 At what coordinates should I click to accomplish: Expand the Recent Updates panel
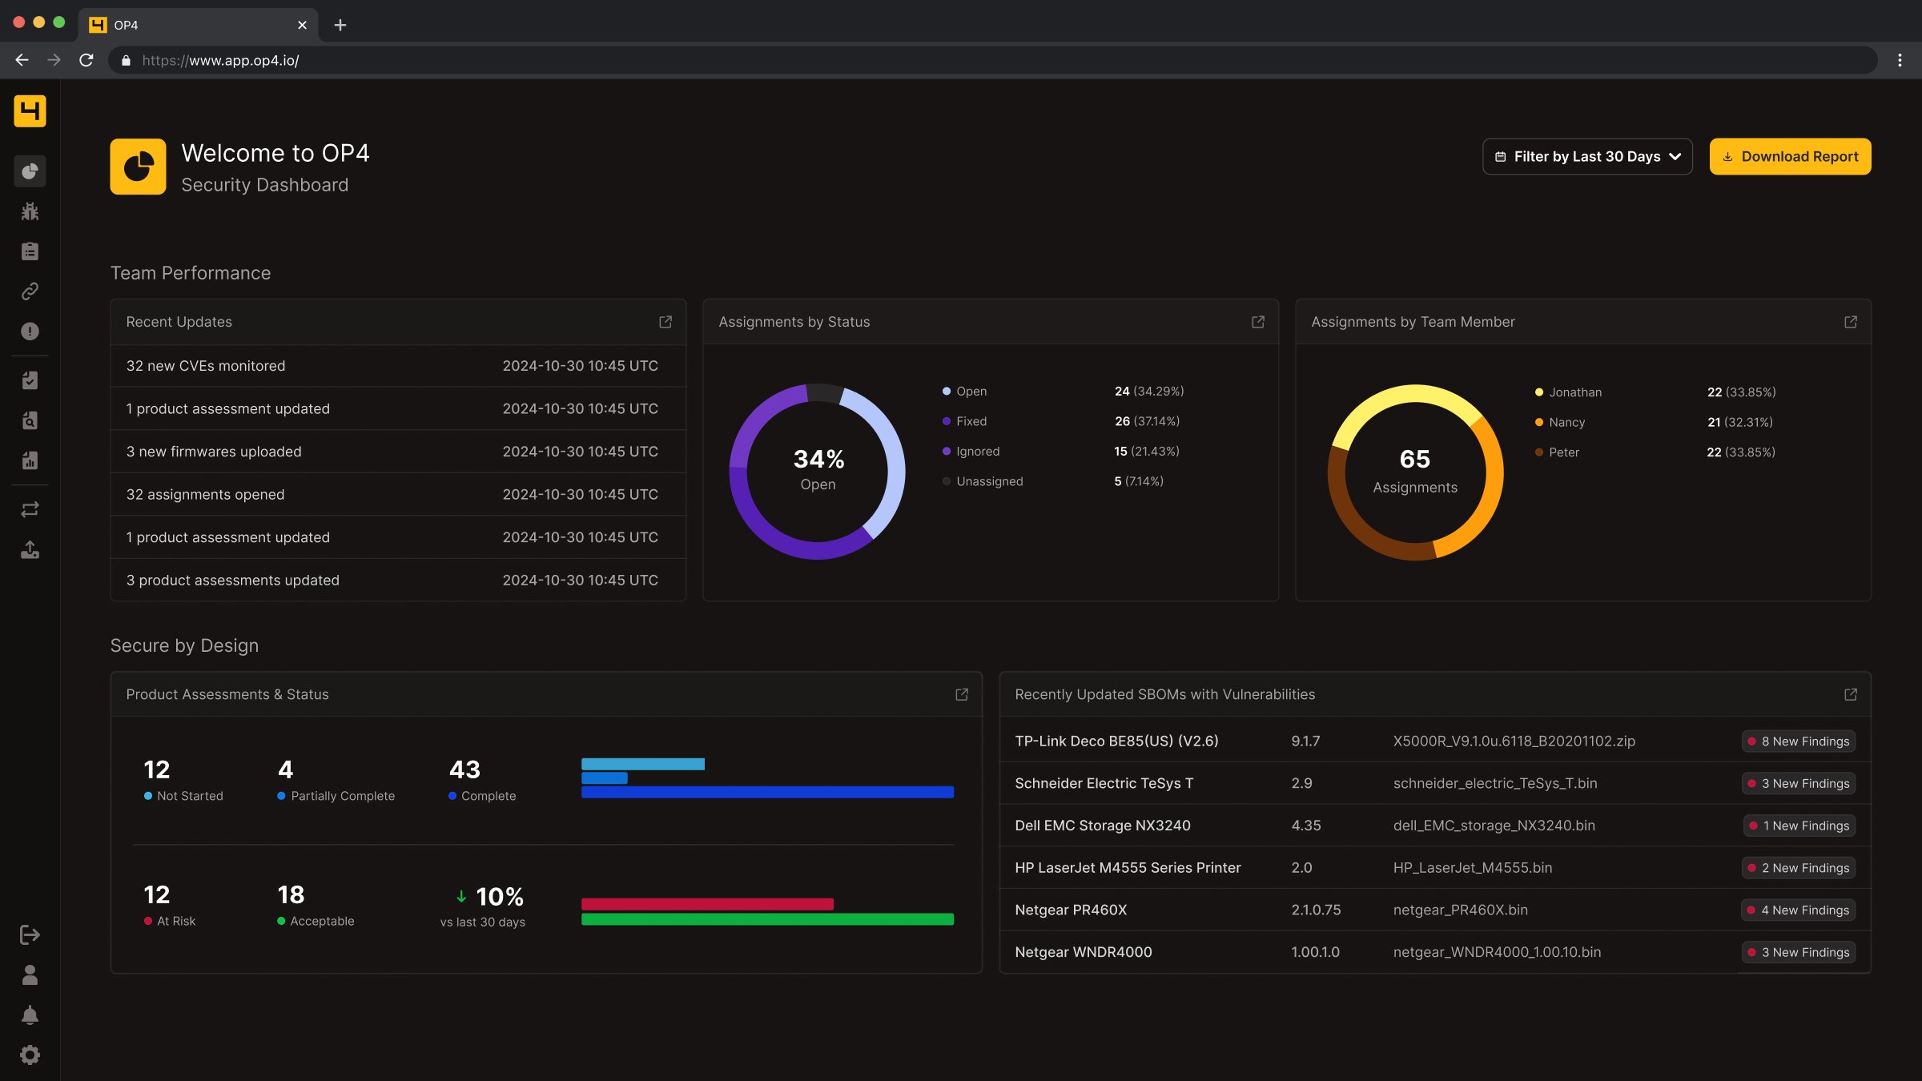665,322
